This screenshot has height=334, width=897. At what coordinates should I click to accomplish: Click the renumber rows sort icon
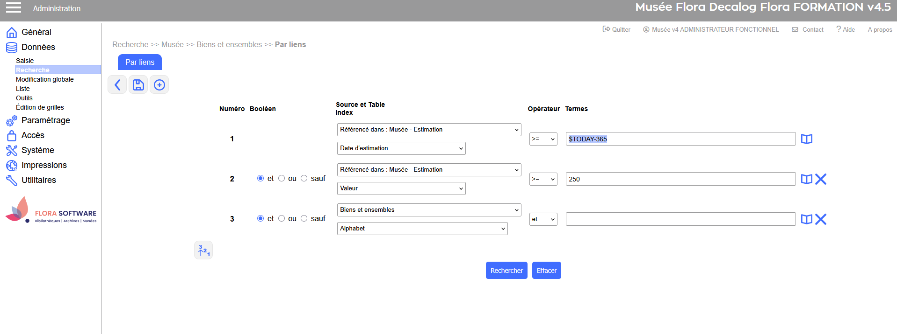pyautogui.click(x=203, y=250)
